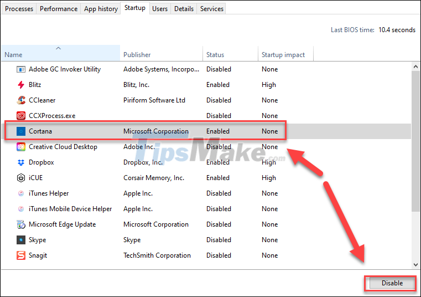The height and width of the screenshot is (297, 421).
Task: Click High impact in Dropbox row
Action: point(269,163)
